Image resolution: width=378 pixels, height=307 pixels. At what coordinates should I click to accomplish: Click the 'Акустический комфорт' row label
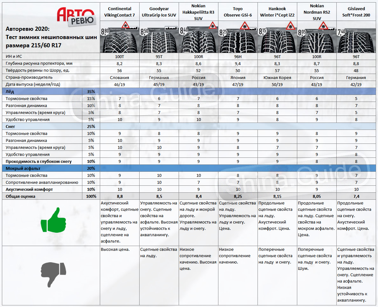29,189
